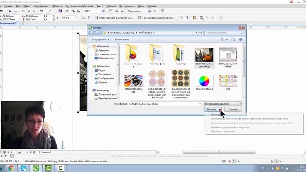306x172 pixels.
Task: Choose Изменить разрешение и загрузить option
Action: [x=230, y=127]
